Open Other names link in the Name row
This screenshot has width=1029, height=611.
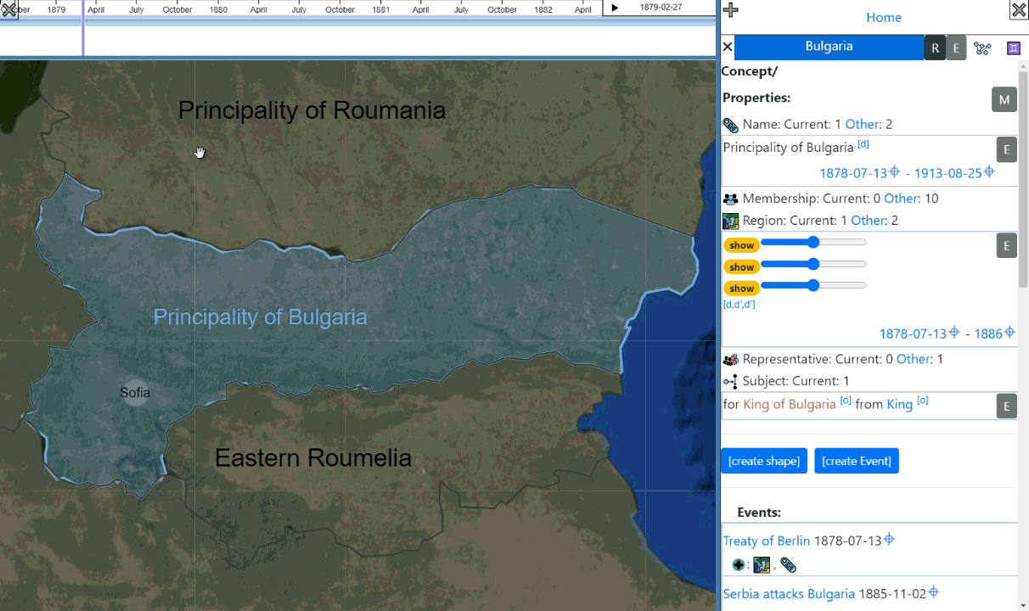[x=861, y=124]
